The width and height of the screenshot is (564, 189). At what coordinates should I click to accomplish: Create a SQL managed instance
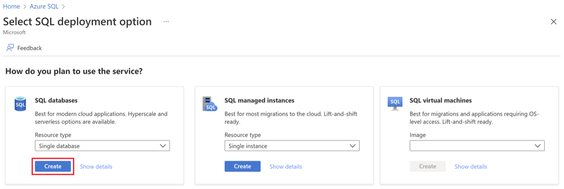[x=243, y=166]
